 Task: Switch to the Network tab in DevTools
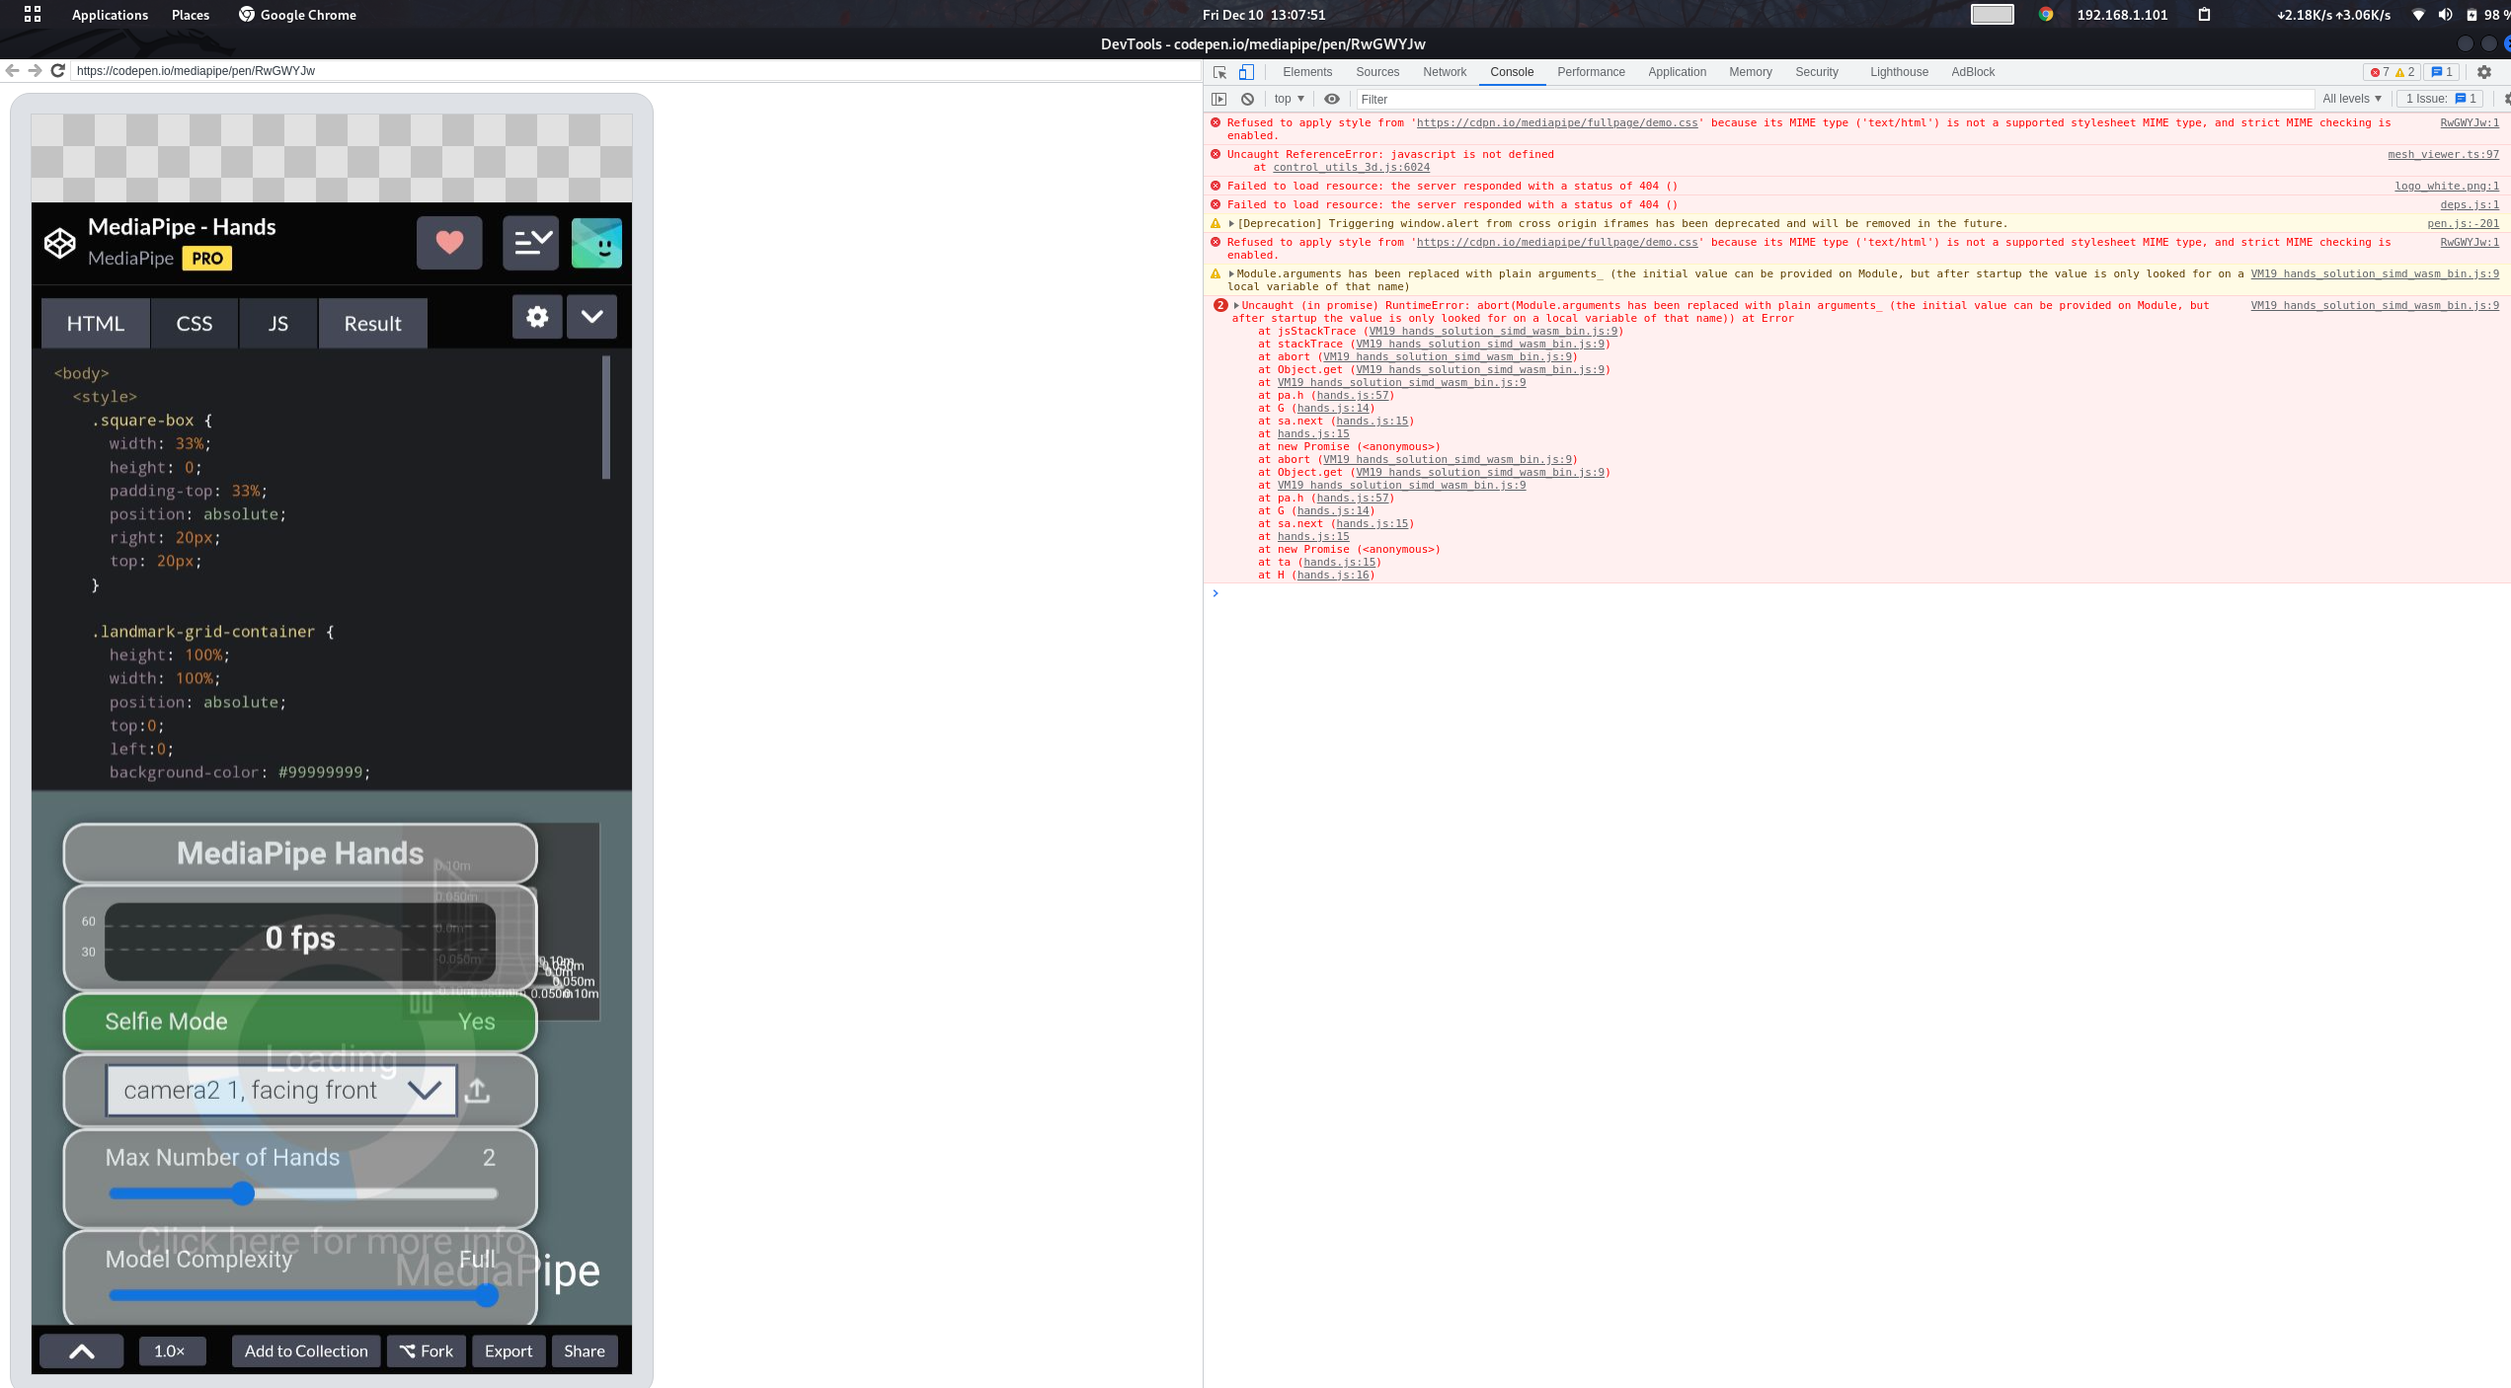point(1444,72)
